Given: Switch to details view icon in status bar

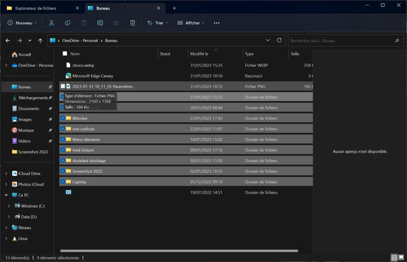Looking at the screenshot, I should [394, 258].
